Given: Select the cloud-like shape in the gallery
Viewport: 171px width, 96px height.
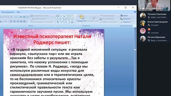Looking at the screenshot, I should point(72,19).
